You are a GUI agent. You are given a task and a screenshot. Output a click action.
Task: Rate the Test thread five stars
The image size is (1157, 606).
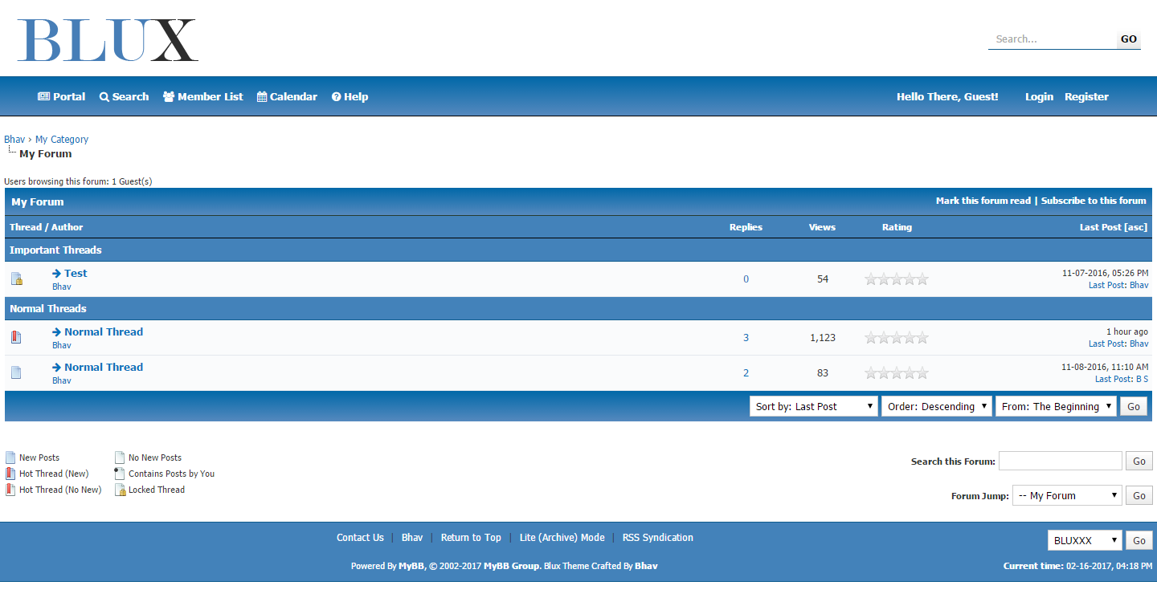click(922, 279)
